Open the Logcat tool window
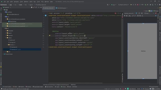Screen dimensions: 161x90 pyautogui.click(x=57, y=87)
